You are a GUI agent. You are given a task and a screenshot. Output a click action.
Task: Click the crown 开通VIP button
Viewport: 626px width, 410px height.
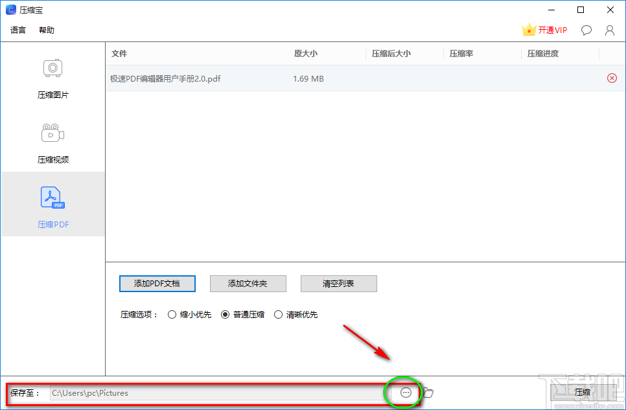coord(544,30)
